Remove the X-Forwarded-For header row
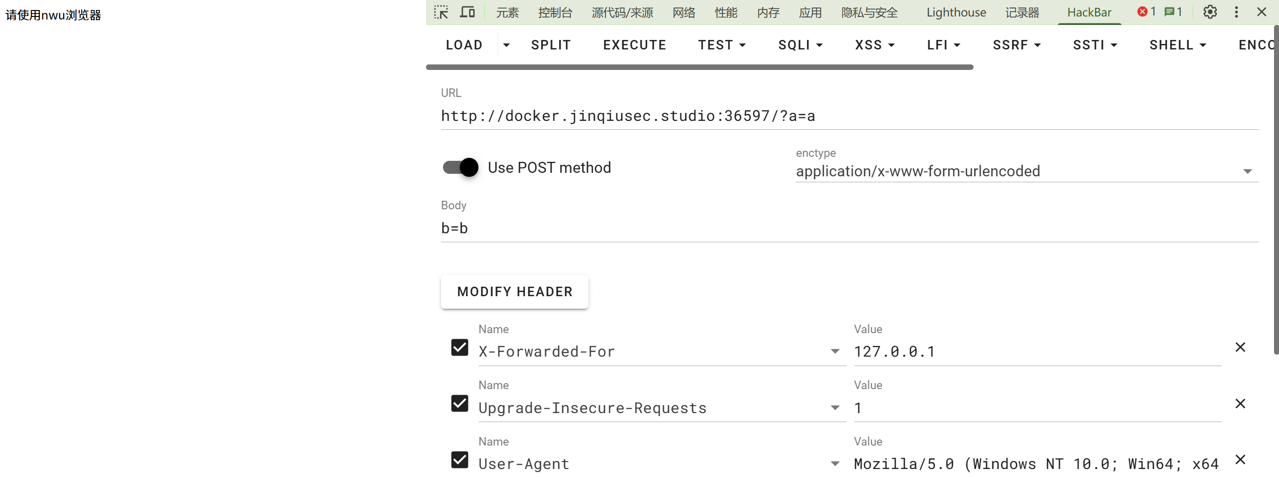 click(1240, 347)
